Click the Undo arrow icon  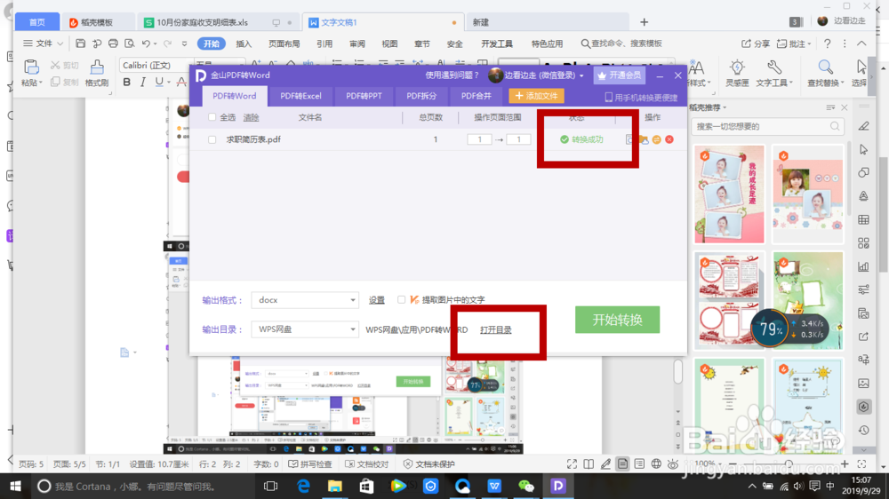coord(147,44)
